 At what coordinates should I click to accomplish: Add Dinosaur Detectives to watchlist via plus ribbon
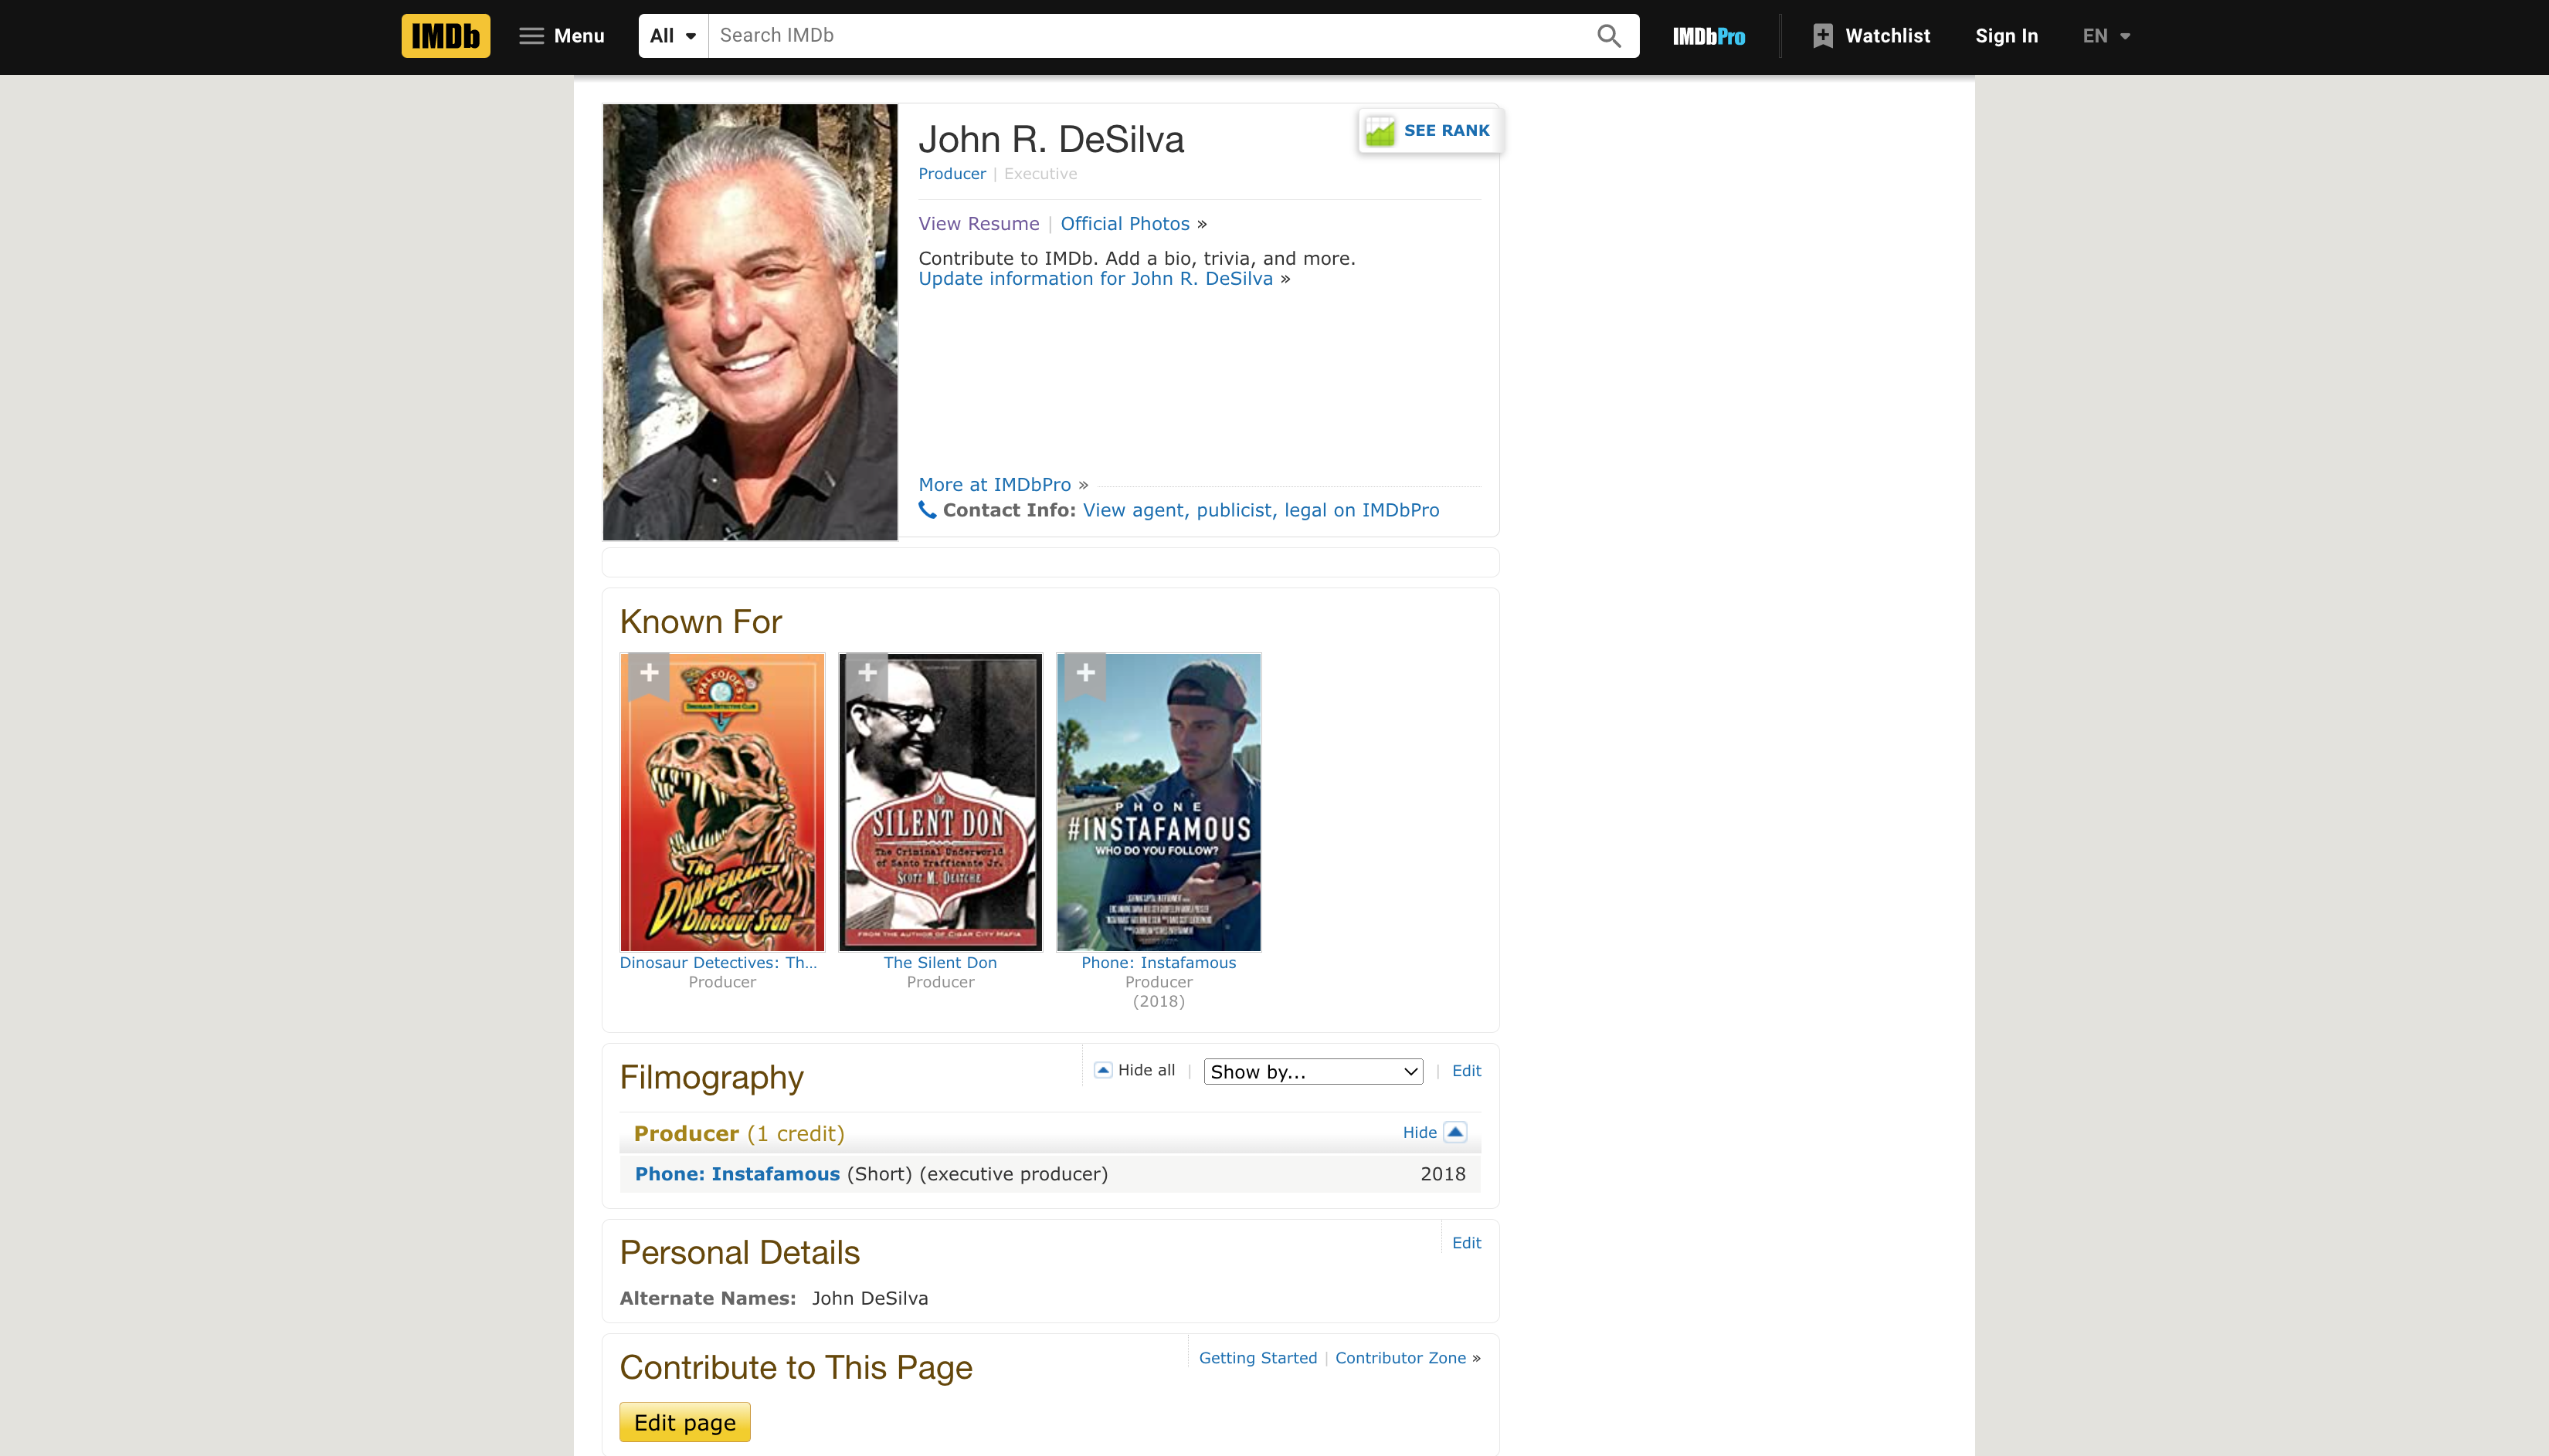650,673
